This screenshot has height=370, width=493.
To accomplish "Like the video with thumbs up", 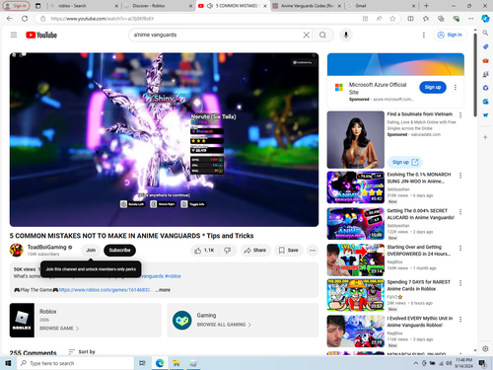I will pyautogui.click(x=204, y=251).
